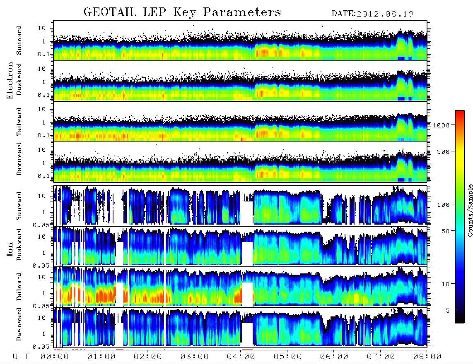Click the 02:00 time tick label
The width and height of the screenshot is (473, 364).
[148, 357]
